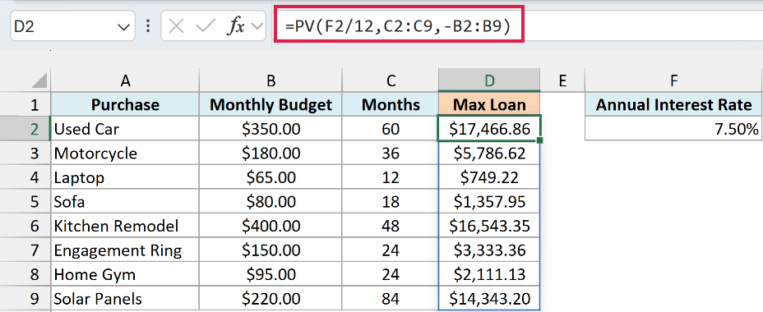Select the $150.00 budget cell
The width and height of the screenshot is (763, 312).
click(x=271, y=250)
